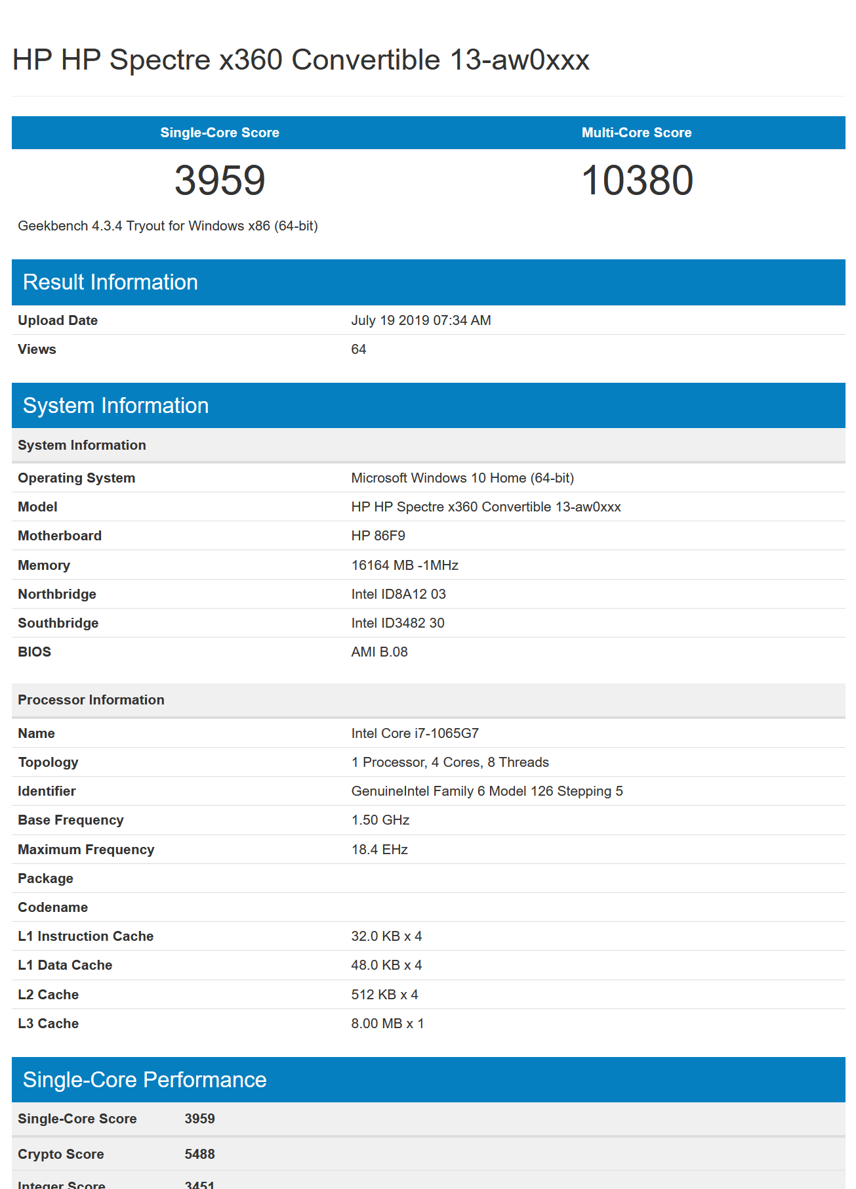Click the BIOS value AMI B.08

click(379, 652)
